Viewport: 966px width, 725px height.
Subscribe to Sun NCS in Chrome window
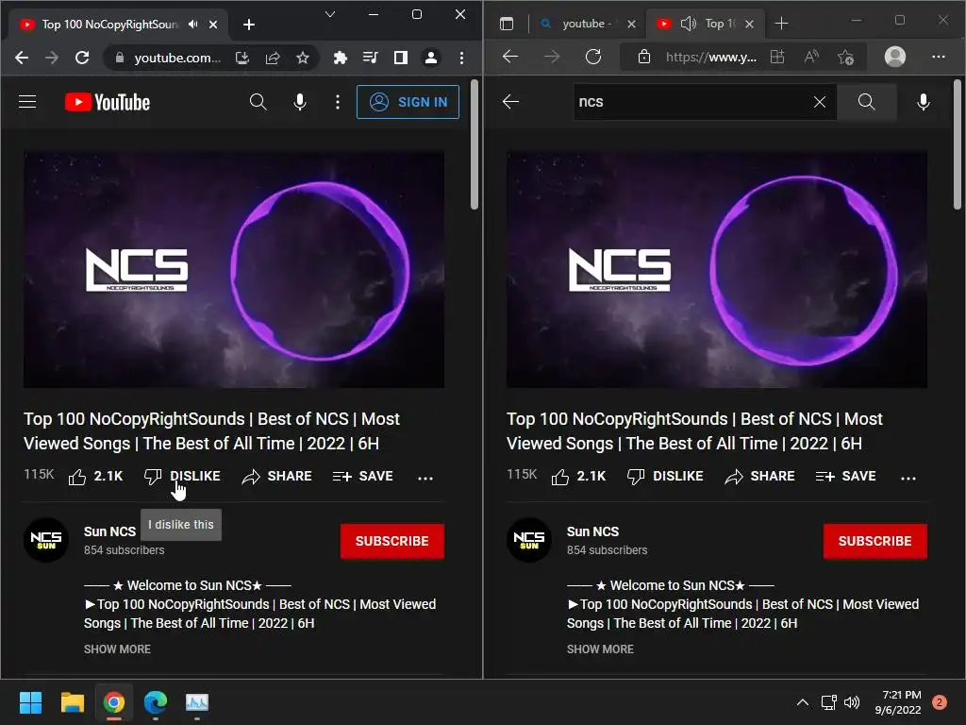pyautogui.click(x=391, y=541)
